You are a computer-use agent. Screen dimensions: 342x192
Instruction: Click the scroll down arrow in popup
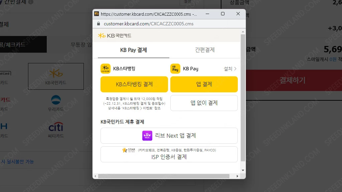coord(243,170)
